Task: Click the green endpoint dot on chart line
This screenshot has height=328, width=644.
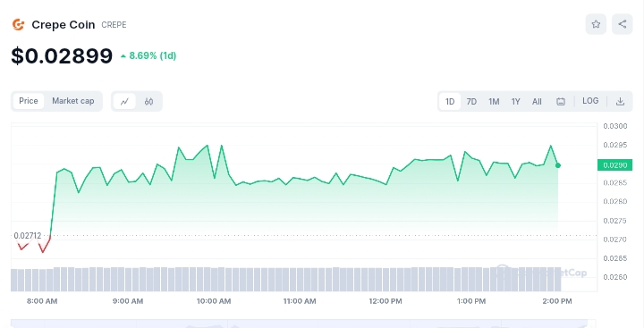Action: 558,165
